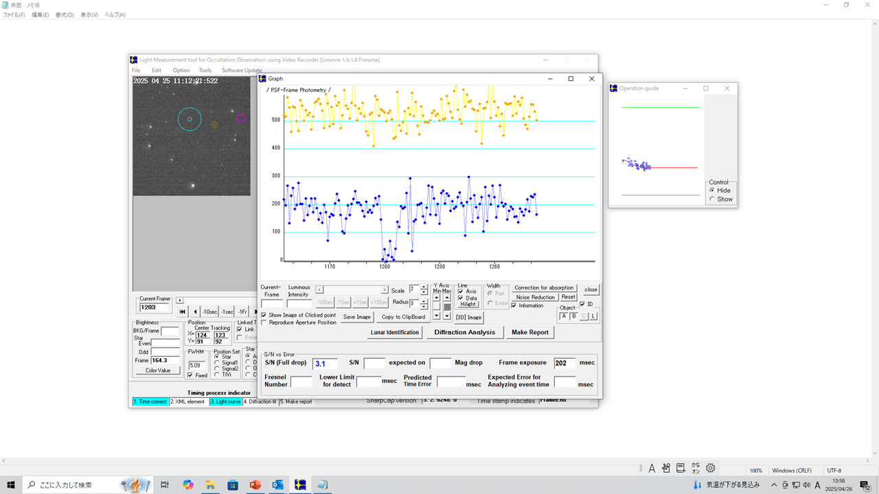Image resolution: width=879 pixels, height=494 pixels.
Task: Decrease the Radius spinner value
Action: 424,305
